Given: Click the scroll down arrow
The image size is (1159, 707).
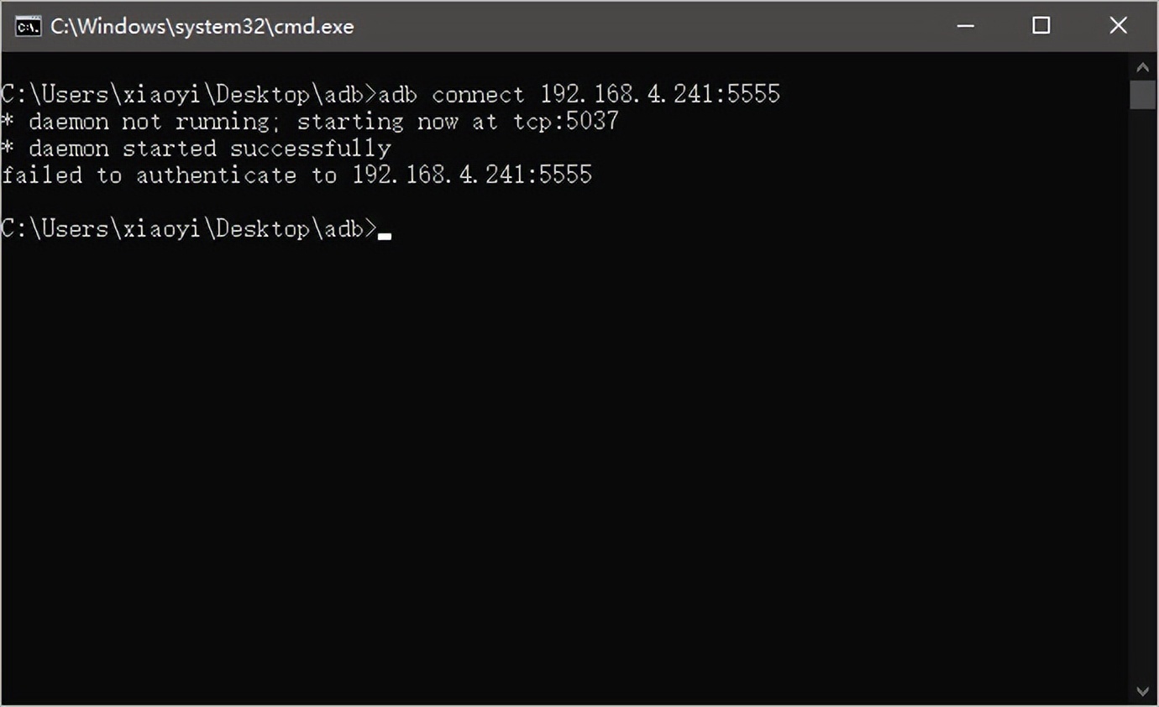Looking at the screenshot, I should [1142, 691].
